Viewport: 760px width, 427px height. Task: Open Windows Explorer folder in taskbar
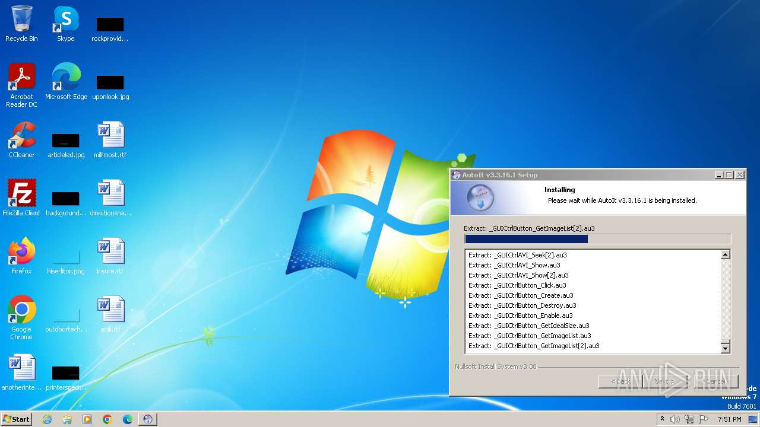(x=67, y=419)
